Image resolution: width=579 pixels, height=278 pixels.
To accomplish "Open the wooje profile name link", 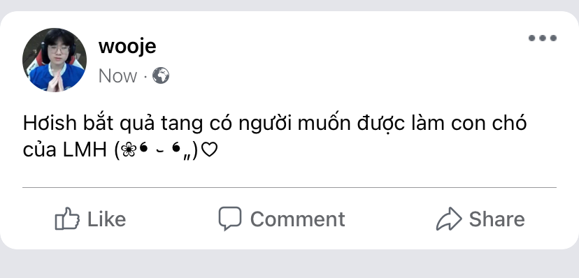I will [x=127, y=46].
